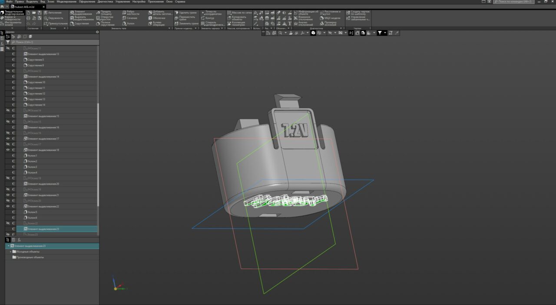Click Добавить деталь-заготовку tool
556x305 pixels.
pyautogui.click(x=160, y=13)
